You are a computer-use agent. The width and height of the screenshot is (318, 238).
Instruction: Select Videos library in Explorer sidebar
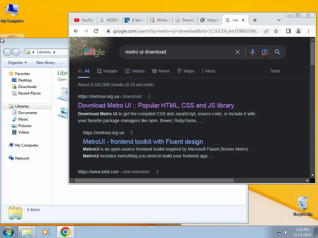[x=24, y=132]
